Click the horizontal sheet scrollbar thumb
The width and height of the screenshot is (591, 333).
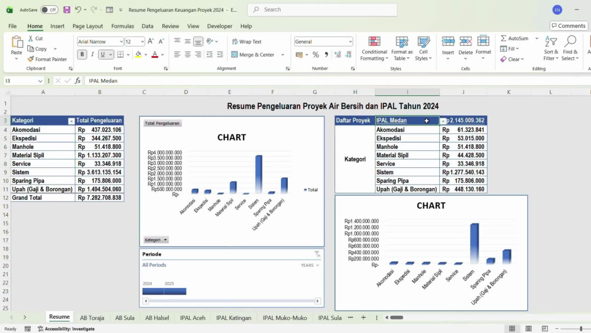397,318
